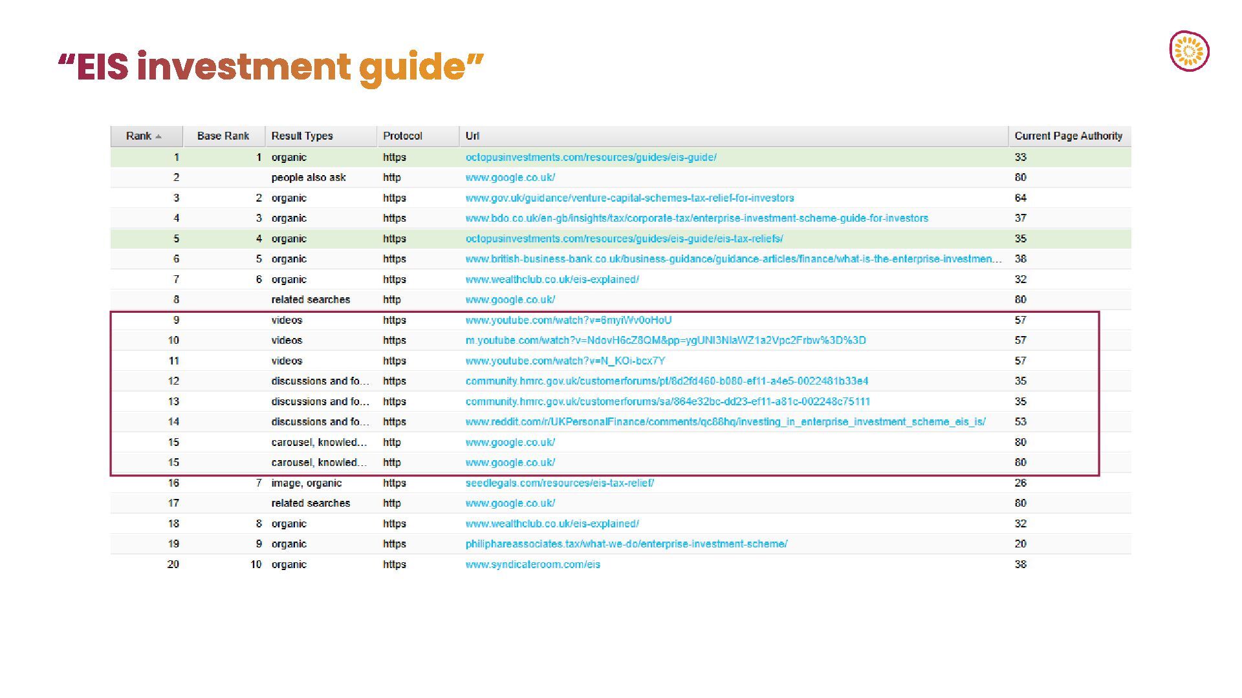Open wealthclub eis-explained link in rank 7
1242x698 pixels.
coord(552,279)
